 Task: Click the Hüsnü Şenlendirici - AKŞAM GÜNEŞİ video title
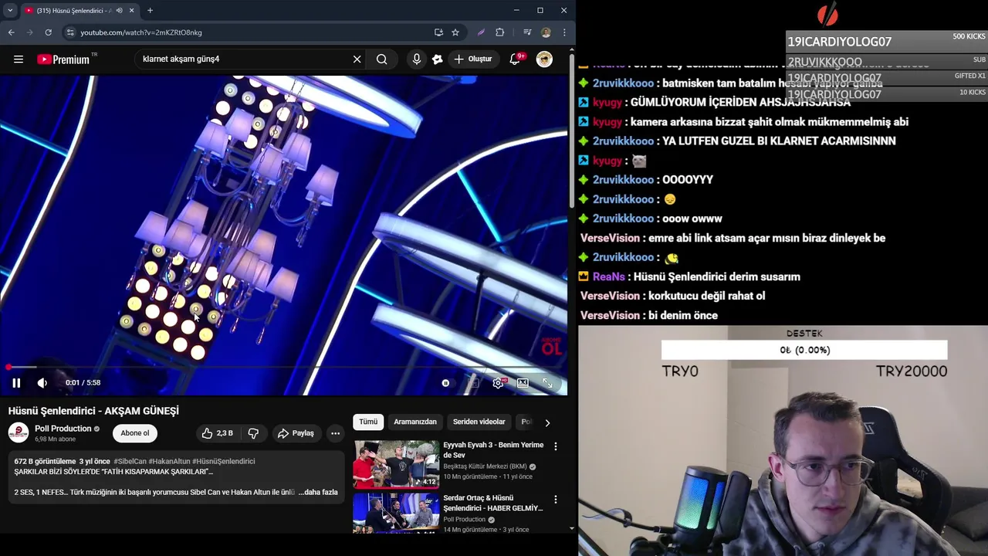coord(93,411)
